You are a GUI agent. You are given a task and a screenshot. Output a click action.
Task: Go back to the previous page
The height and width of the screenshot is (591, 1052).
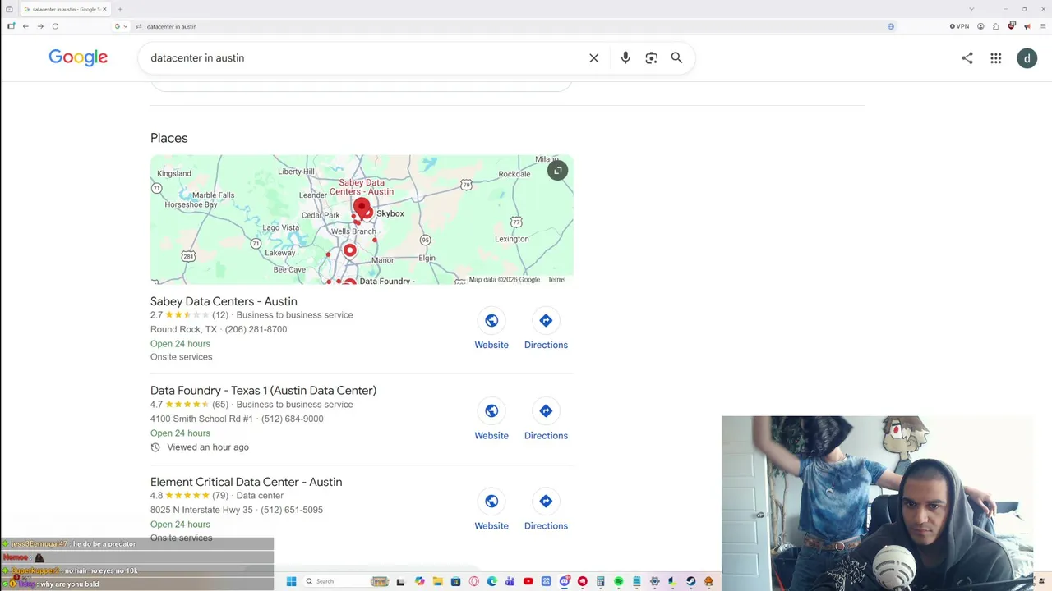coord(25,26)
